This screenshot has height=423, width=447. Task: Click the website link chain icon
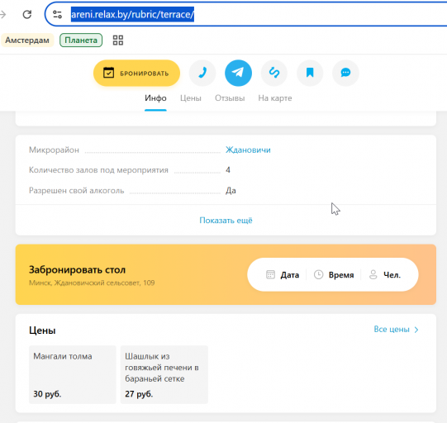tap(274, 73)
